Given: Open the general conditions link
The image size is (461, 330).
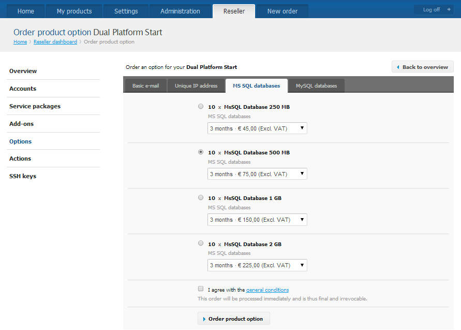Looking at the screenshot, I should click(x=267, y=290).
